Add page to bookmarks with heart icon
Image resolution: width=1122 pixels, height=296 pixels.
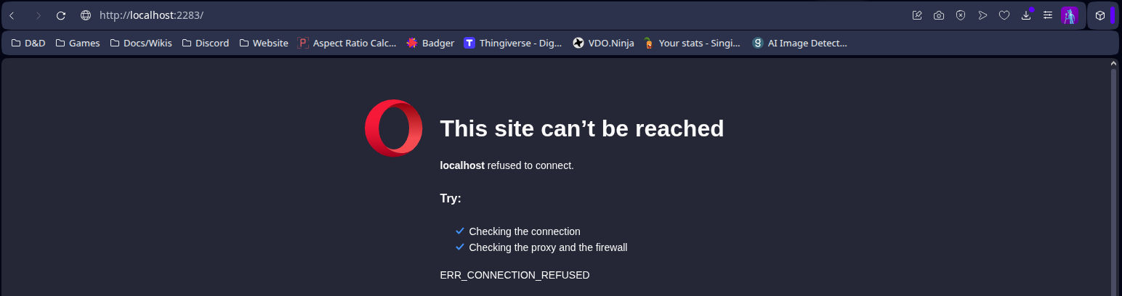(1004, 15)
